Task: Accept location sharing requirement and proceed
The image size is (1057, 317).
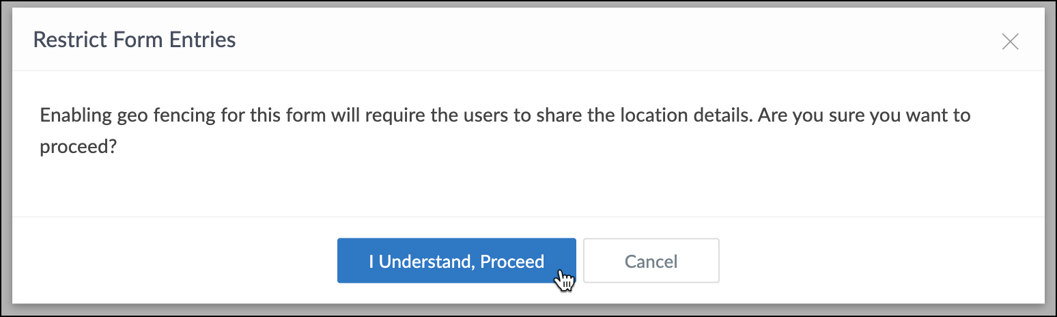Action: tap(456, 261)
